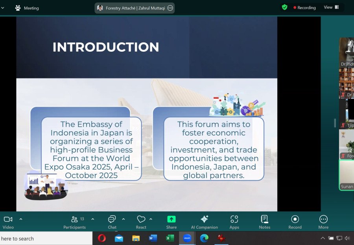Screen dimensions: 354x245
Task: Click the More options ellipsis icon
Action: [x=323, y=221]
